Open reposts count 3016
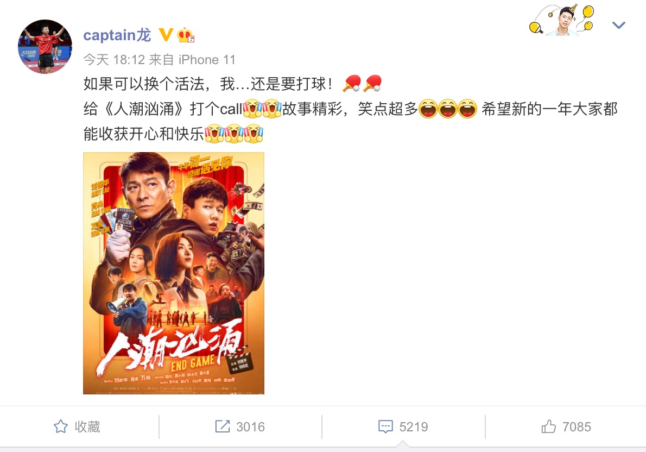The image size is (646, 452). [250, 427]
